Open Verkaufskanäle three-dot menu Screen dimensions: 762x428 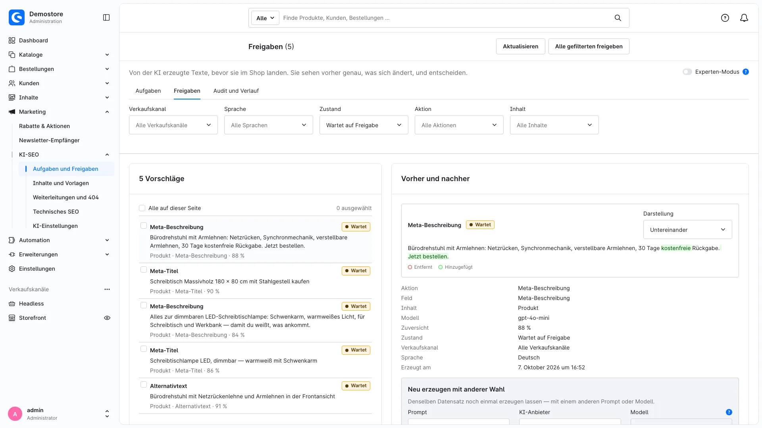point(107,289)
